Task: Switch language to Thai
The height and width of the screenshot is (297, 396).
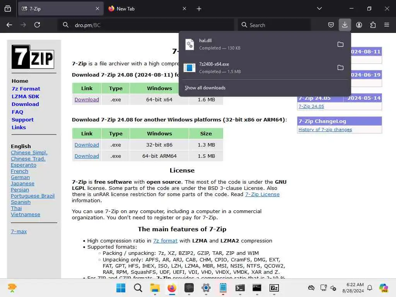Action: tap(16, 208)
